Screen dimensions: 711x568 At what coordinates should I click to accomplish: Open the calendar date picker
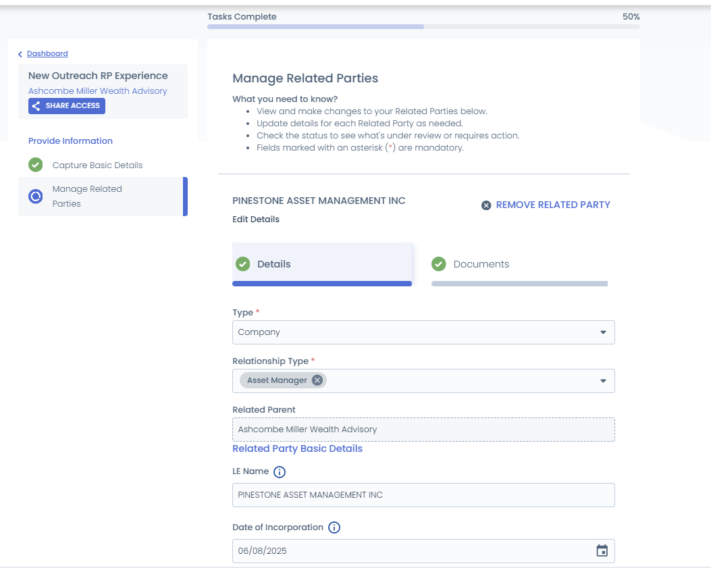click(x=602, y=550)
